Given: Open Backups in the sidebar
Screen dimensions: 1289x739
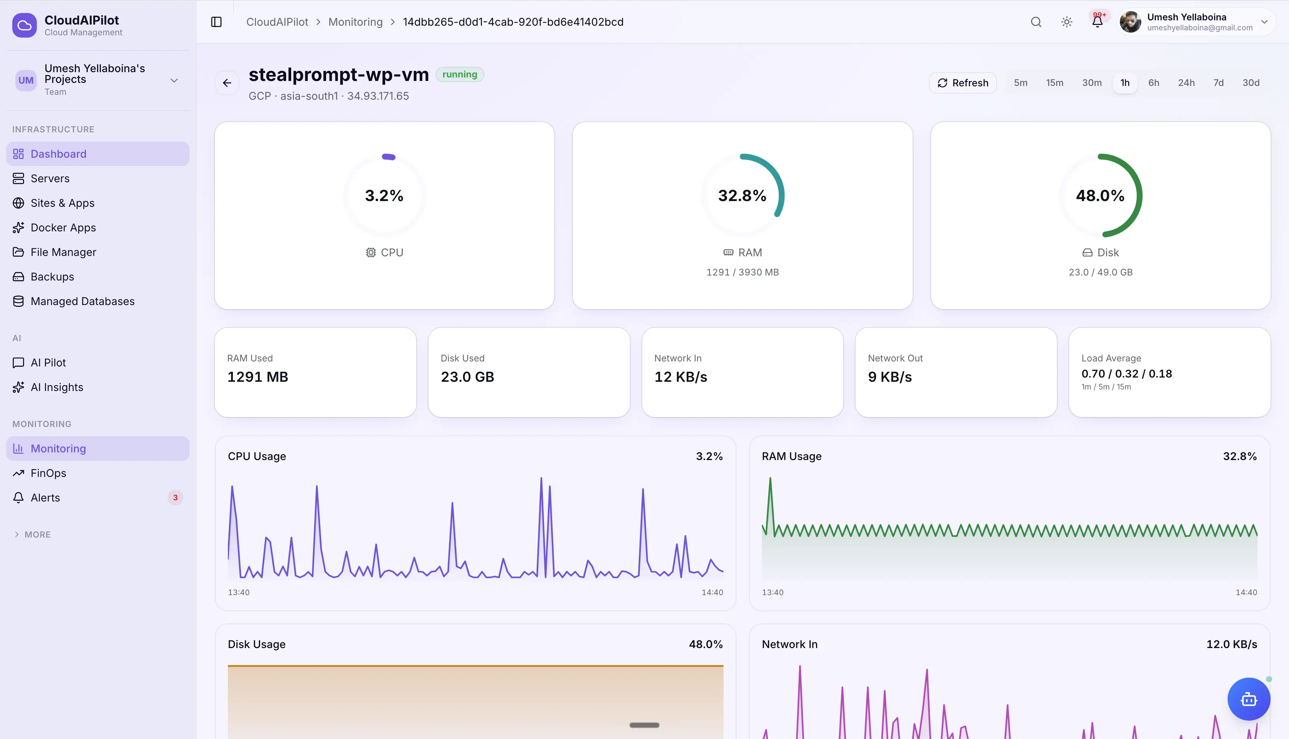Looking at the screenshot, I should pyautogui.click(x=97, y=277).
